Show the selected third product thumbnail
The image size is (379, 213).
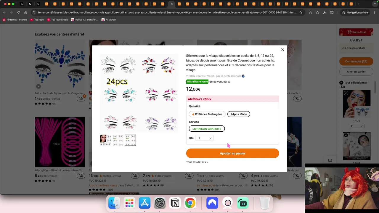pyautogui.click(x=130, y=140)
